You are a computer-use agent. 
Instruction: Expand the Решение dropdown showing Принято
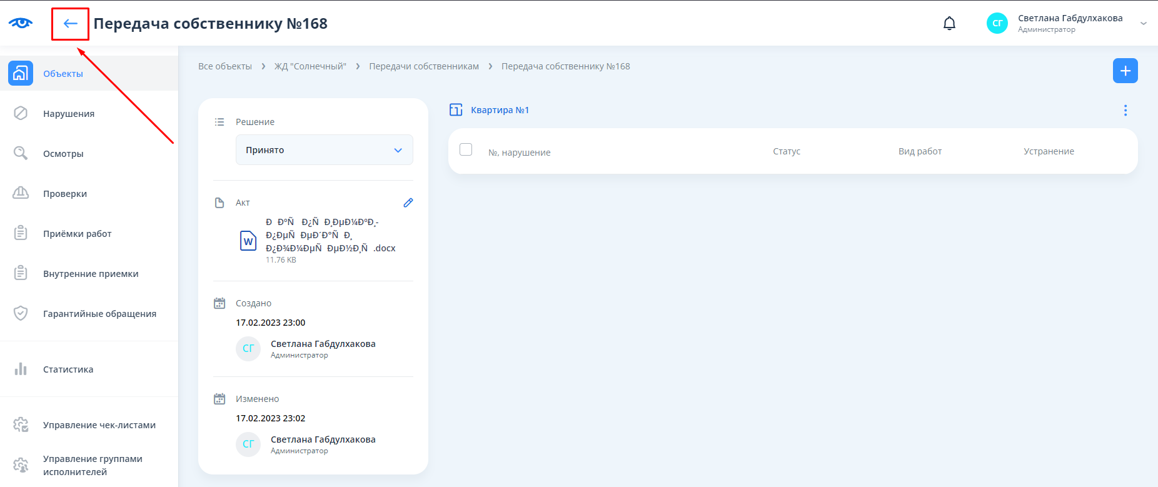[324, 150]
